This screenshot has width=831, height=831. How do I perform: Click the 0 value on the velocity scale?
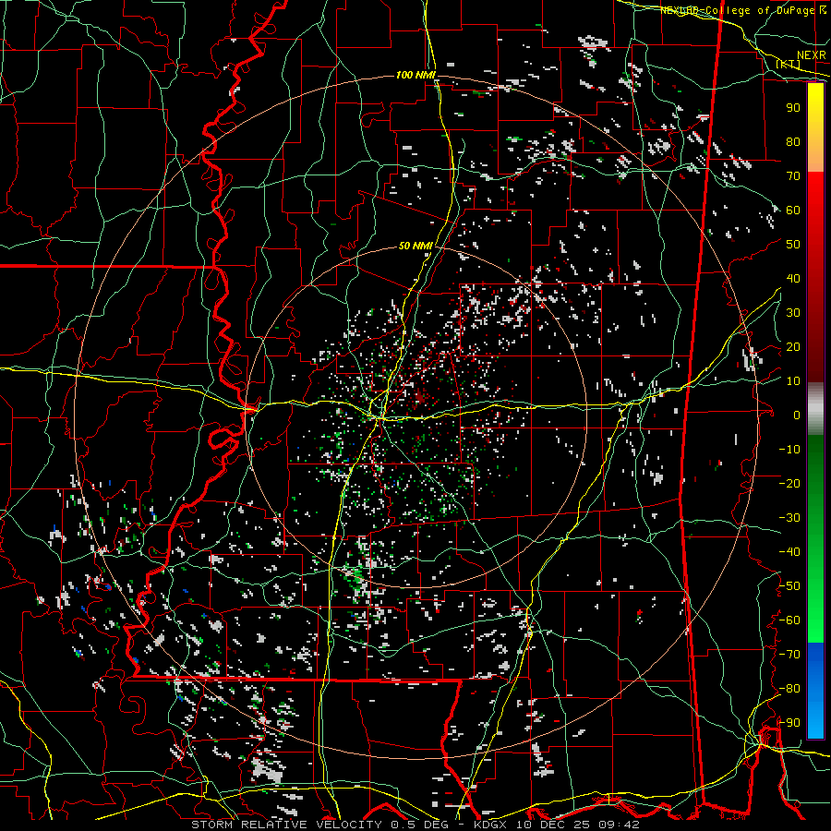click(x=797, y=415)
